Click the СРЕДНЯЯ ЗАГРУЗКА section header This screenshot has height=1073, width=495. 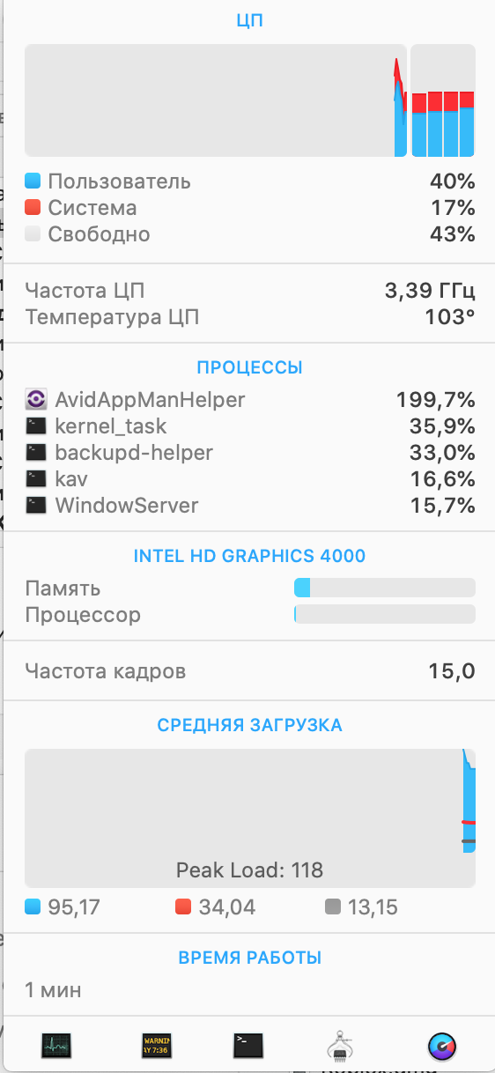(250, 725)
